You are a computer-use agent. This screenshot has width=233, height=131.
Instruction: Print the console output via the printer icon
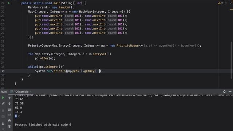click(x=9, y=121)
